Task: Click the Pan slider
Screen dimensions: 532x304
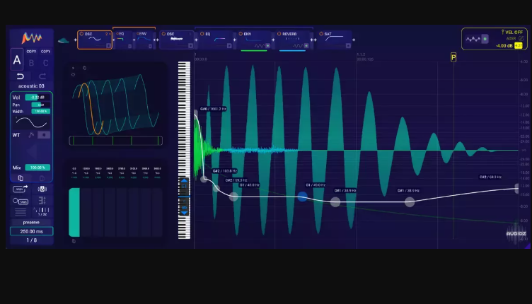Action: [x=41, y=105]
